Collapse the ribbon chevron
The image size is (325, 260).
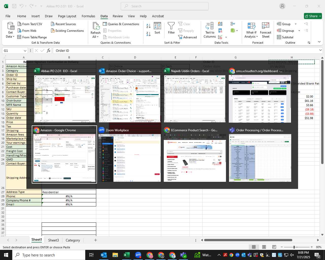[x=319, y=42]
